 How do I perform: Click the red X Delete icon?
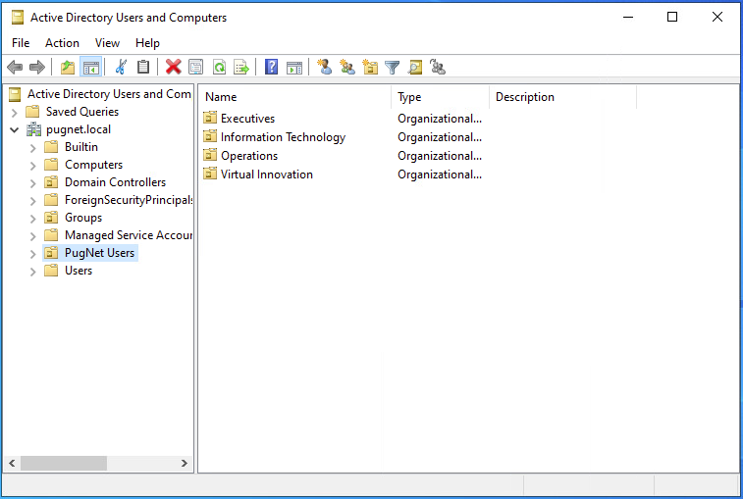(174, 68)
